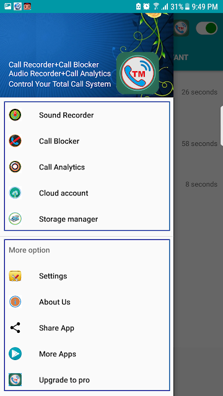Tap the Call Analytics target icon
Viewport: 223px width, 396px height.
[x=15, y=167]
